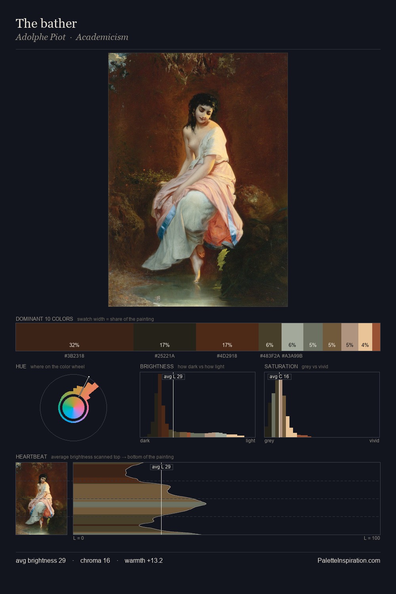Click the artist name Adolphe Piot
Screen dimensions: 396x594
tap(41, 37)
